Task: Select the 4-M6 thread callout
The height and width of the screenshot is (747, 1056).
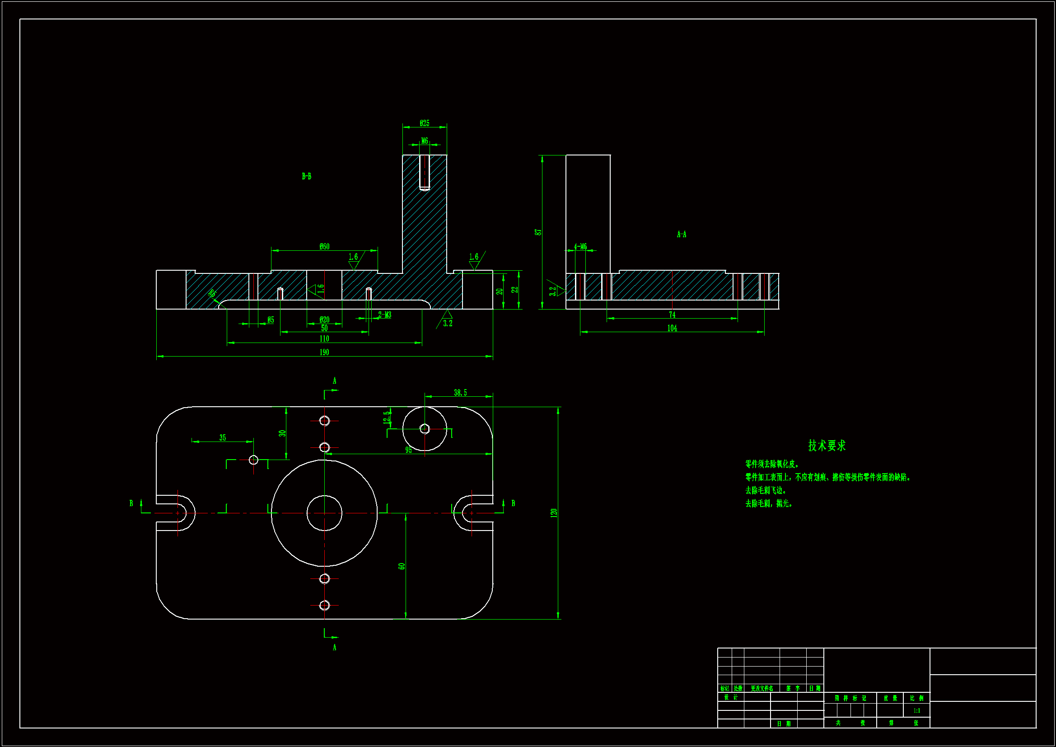Action: (x=580, y=247)
